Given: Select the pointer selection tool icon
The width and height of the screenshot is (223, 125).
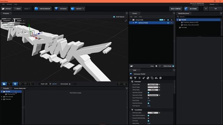Looking at the screenshot, I should coord(9,84).
